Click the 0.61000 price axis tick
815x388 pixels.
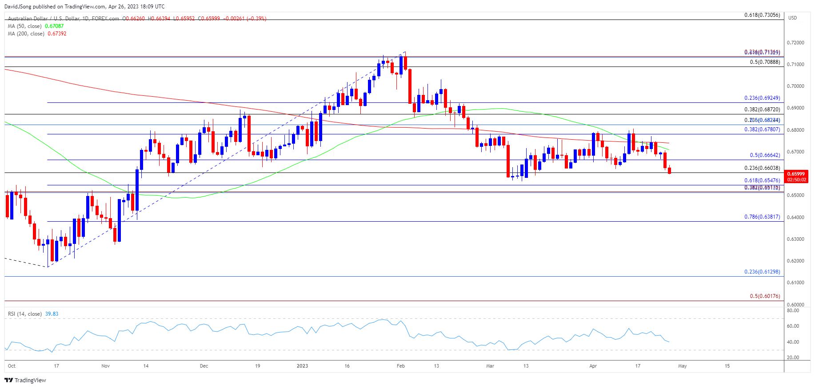coord(795,282)
